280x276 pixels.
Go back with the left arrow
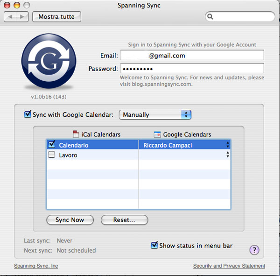point(10,17)
